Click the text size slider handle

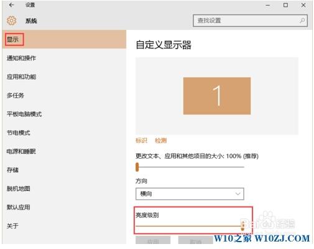point(137,167)
